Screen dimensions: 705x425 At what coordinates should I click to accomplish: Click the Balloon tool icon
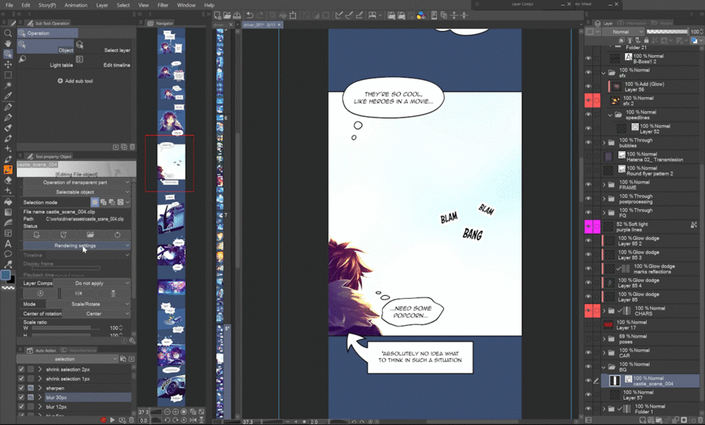(8, 254)
